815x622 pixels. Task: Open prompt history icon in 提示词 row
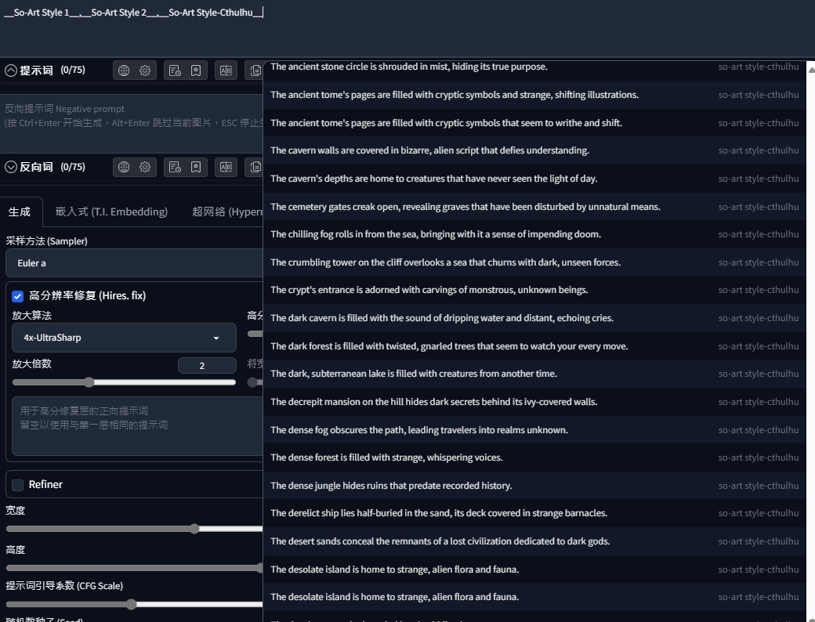coord(176,71)
